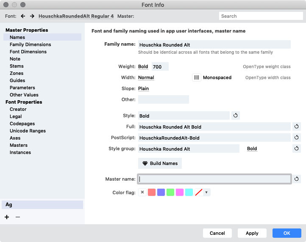Screen dimensions: 306x242
Task: Open the Other Values section
Action: (24, 95)
